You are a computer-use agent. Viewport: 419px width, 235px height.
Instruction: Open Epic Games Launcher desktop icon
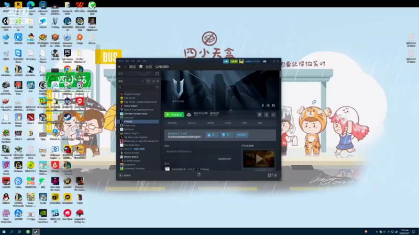tap(68, 53)
